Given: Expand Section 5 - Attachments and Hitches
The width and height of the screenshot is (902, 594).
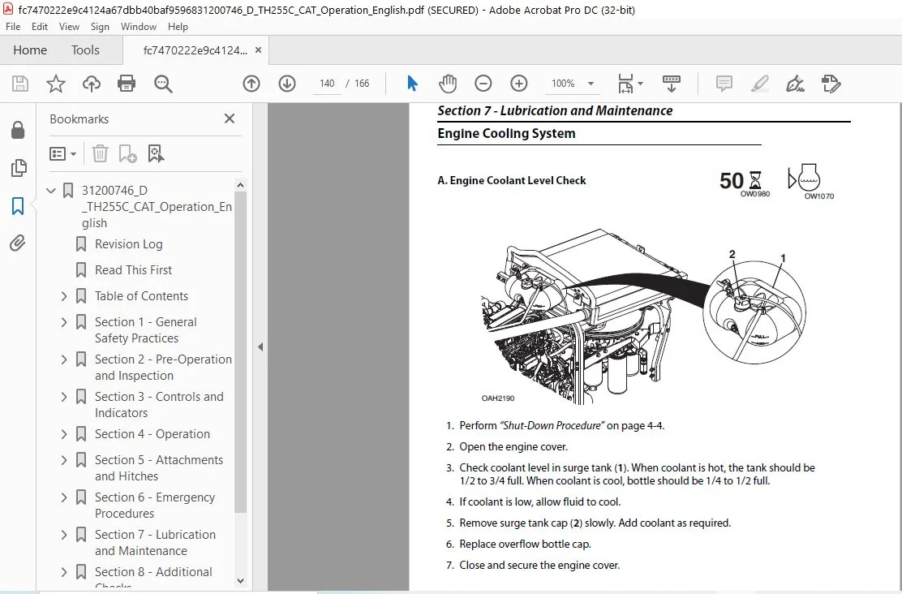Looking at the screenshot, I should [64, 460].
